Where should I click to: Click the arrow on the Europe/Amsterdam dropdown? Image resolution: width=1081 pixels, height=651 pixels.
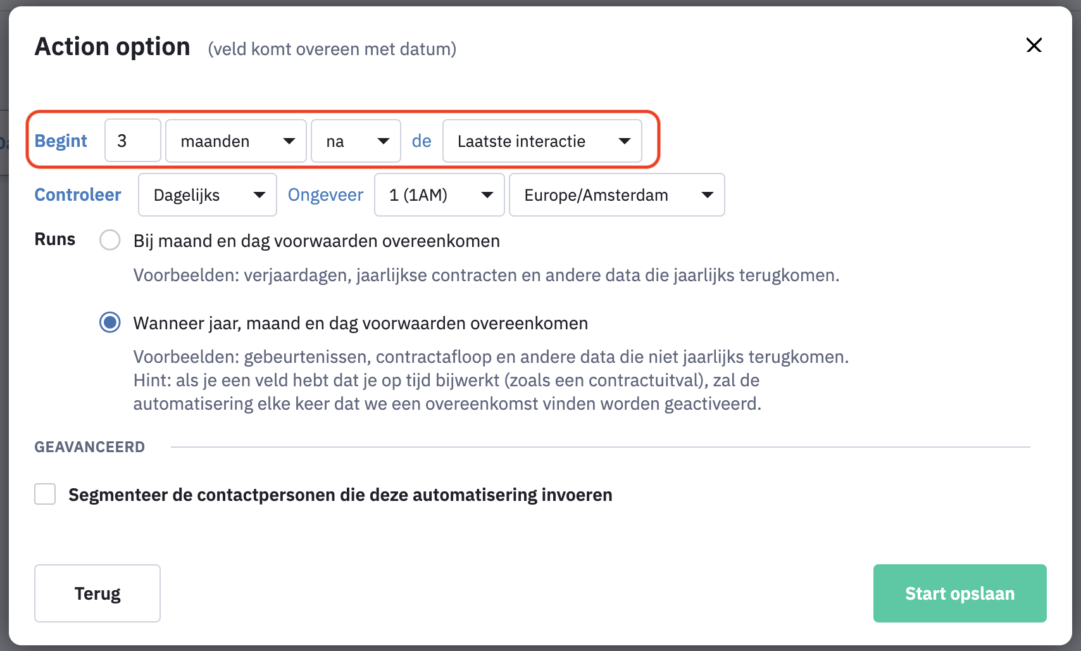pos(708,194)
